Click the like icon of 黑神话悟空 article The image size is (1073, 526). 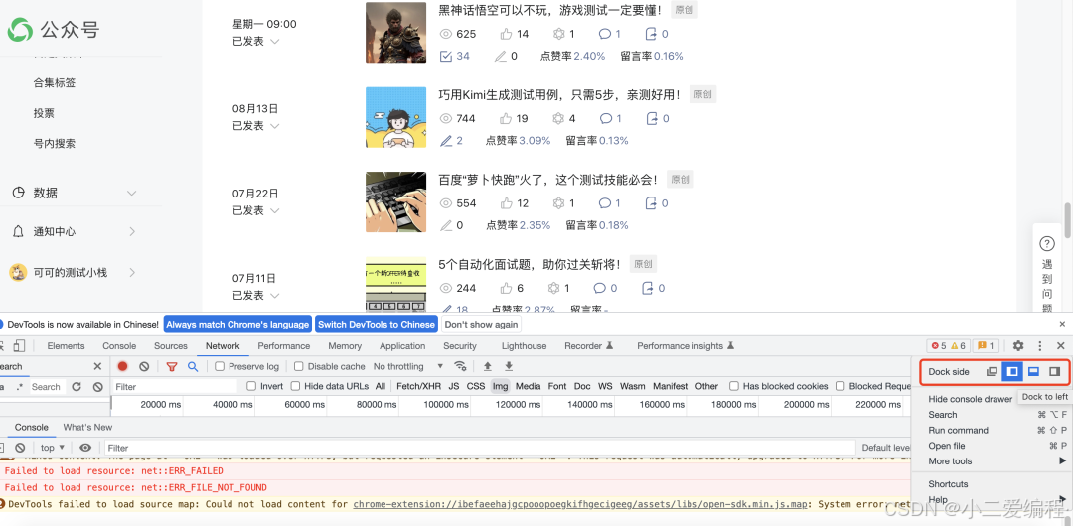click(x=507, y=34)
